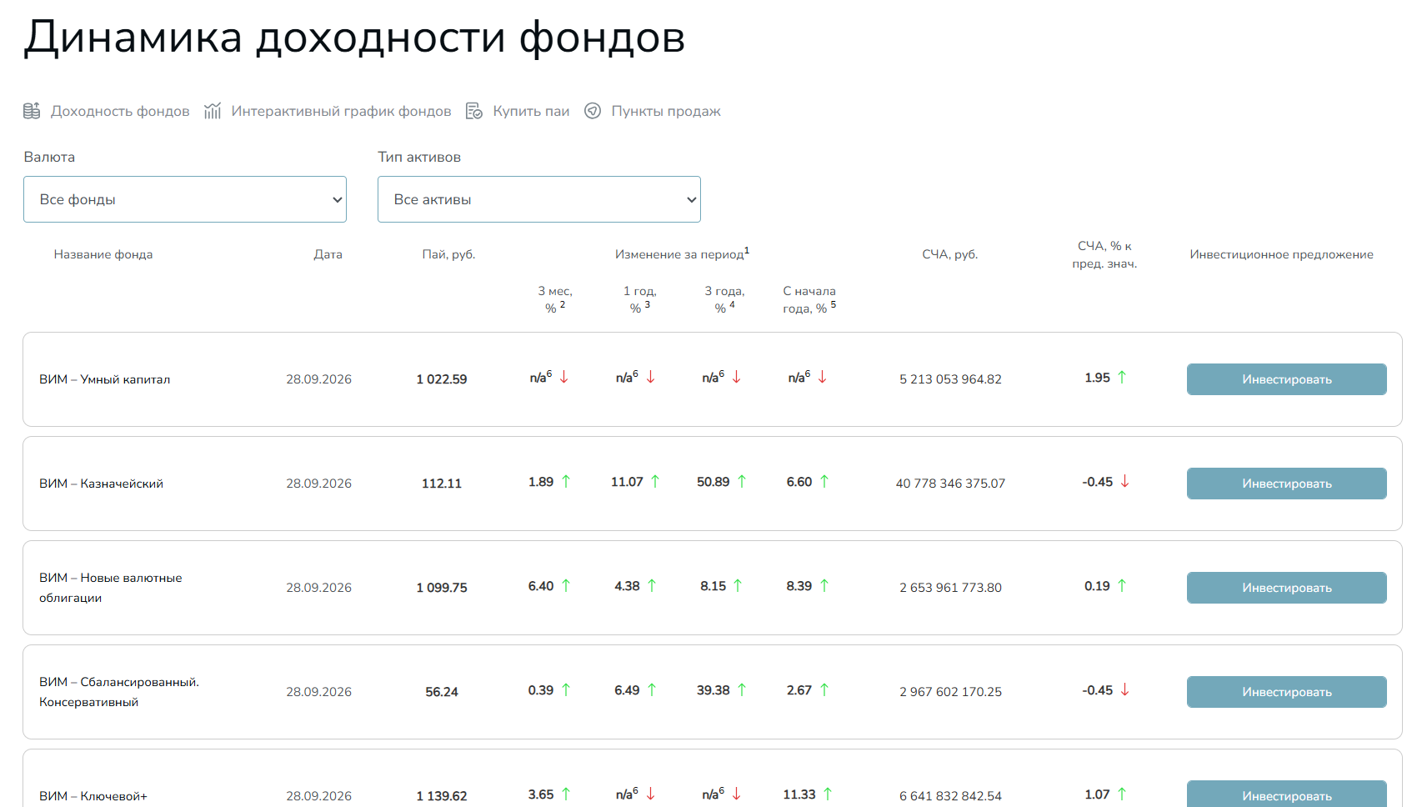The image size is (1422, 807).
Task: Click the 3 года, % column header
Action: (x=725, y=299)
